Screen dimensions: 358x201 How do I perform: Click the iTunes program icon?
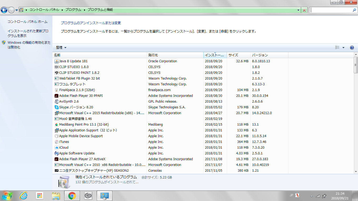(56, 142)
